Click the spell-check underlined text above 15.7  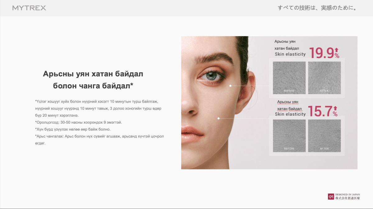(x=288, y=105)
